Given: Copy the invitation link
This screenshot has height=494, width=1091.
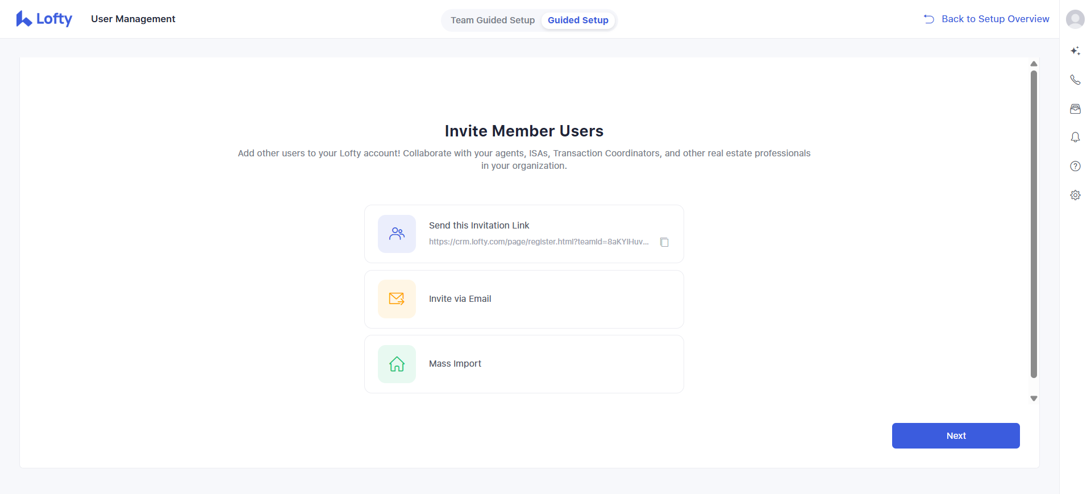Looking at the screenshot, I should tap(664, 242).
